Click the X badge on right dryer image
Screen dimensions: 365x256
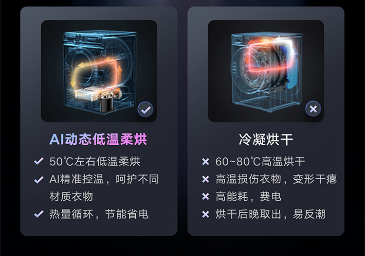313,108
